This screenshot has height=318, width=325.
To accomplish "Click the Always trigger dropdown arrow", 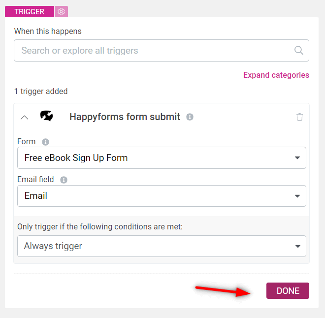I will point(297,246).
